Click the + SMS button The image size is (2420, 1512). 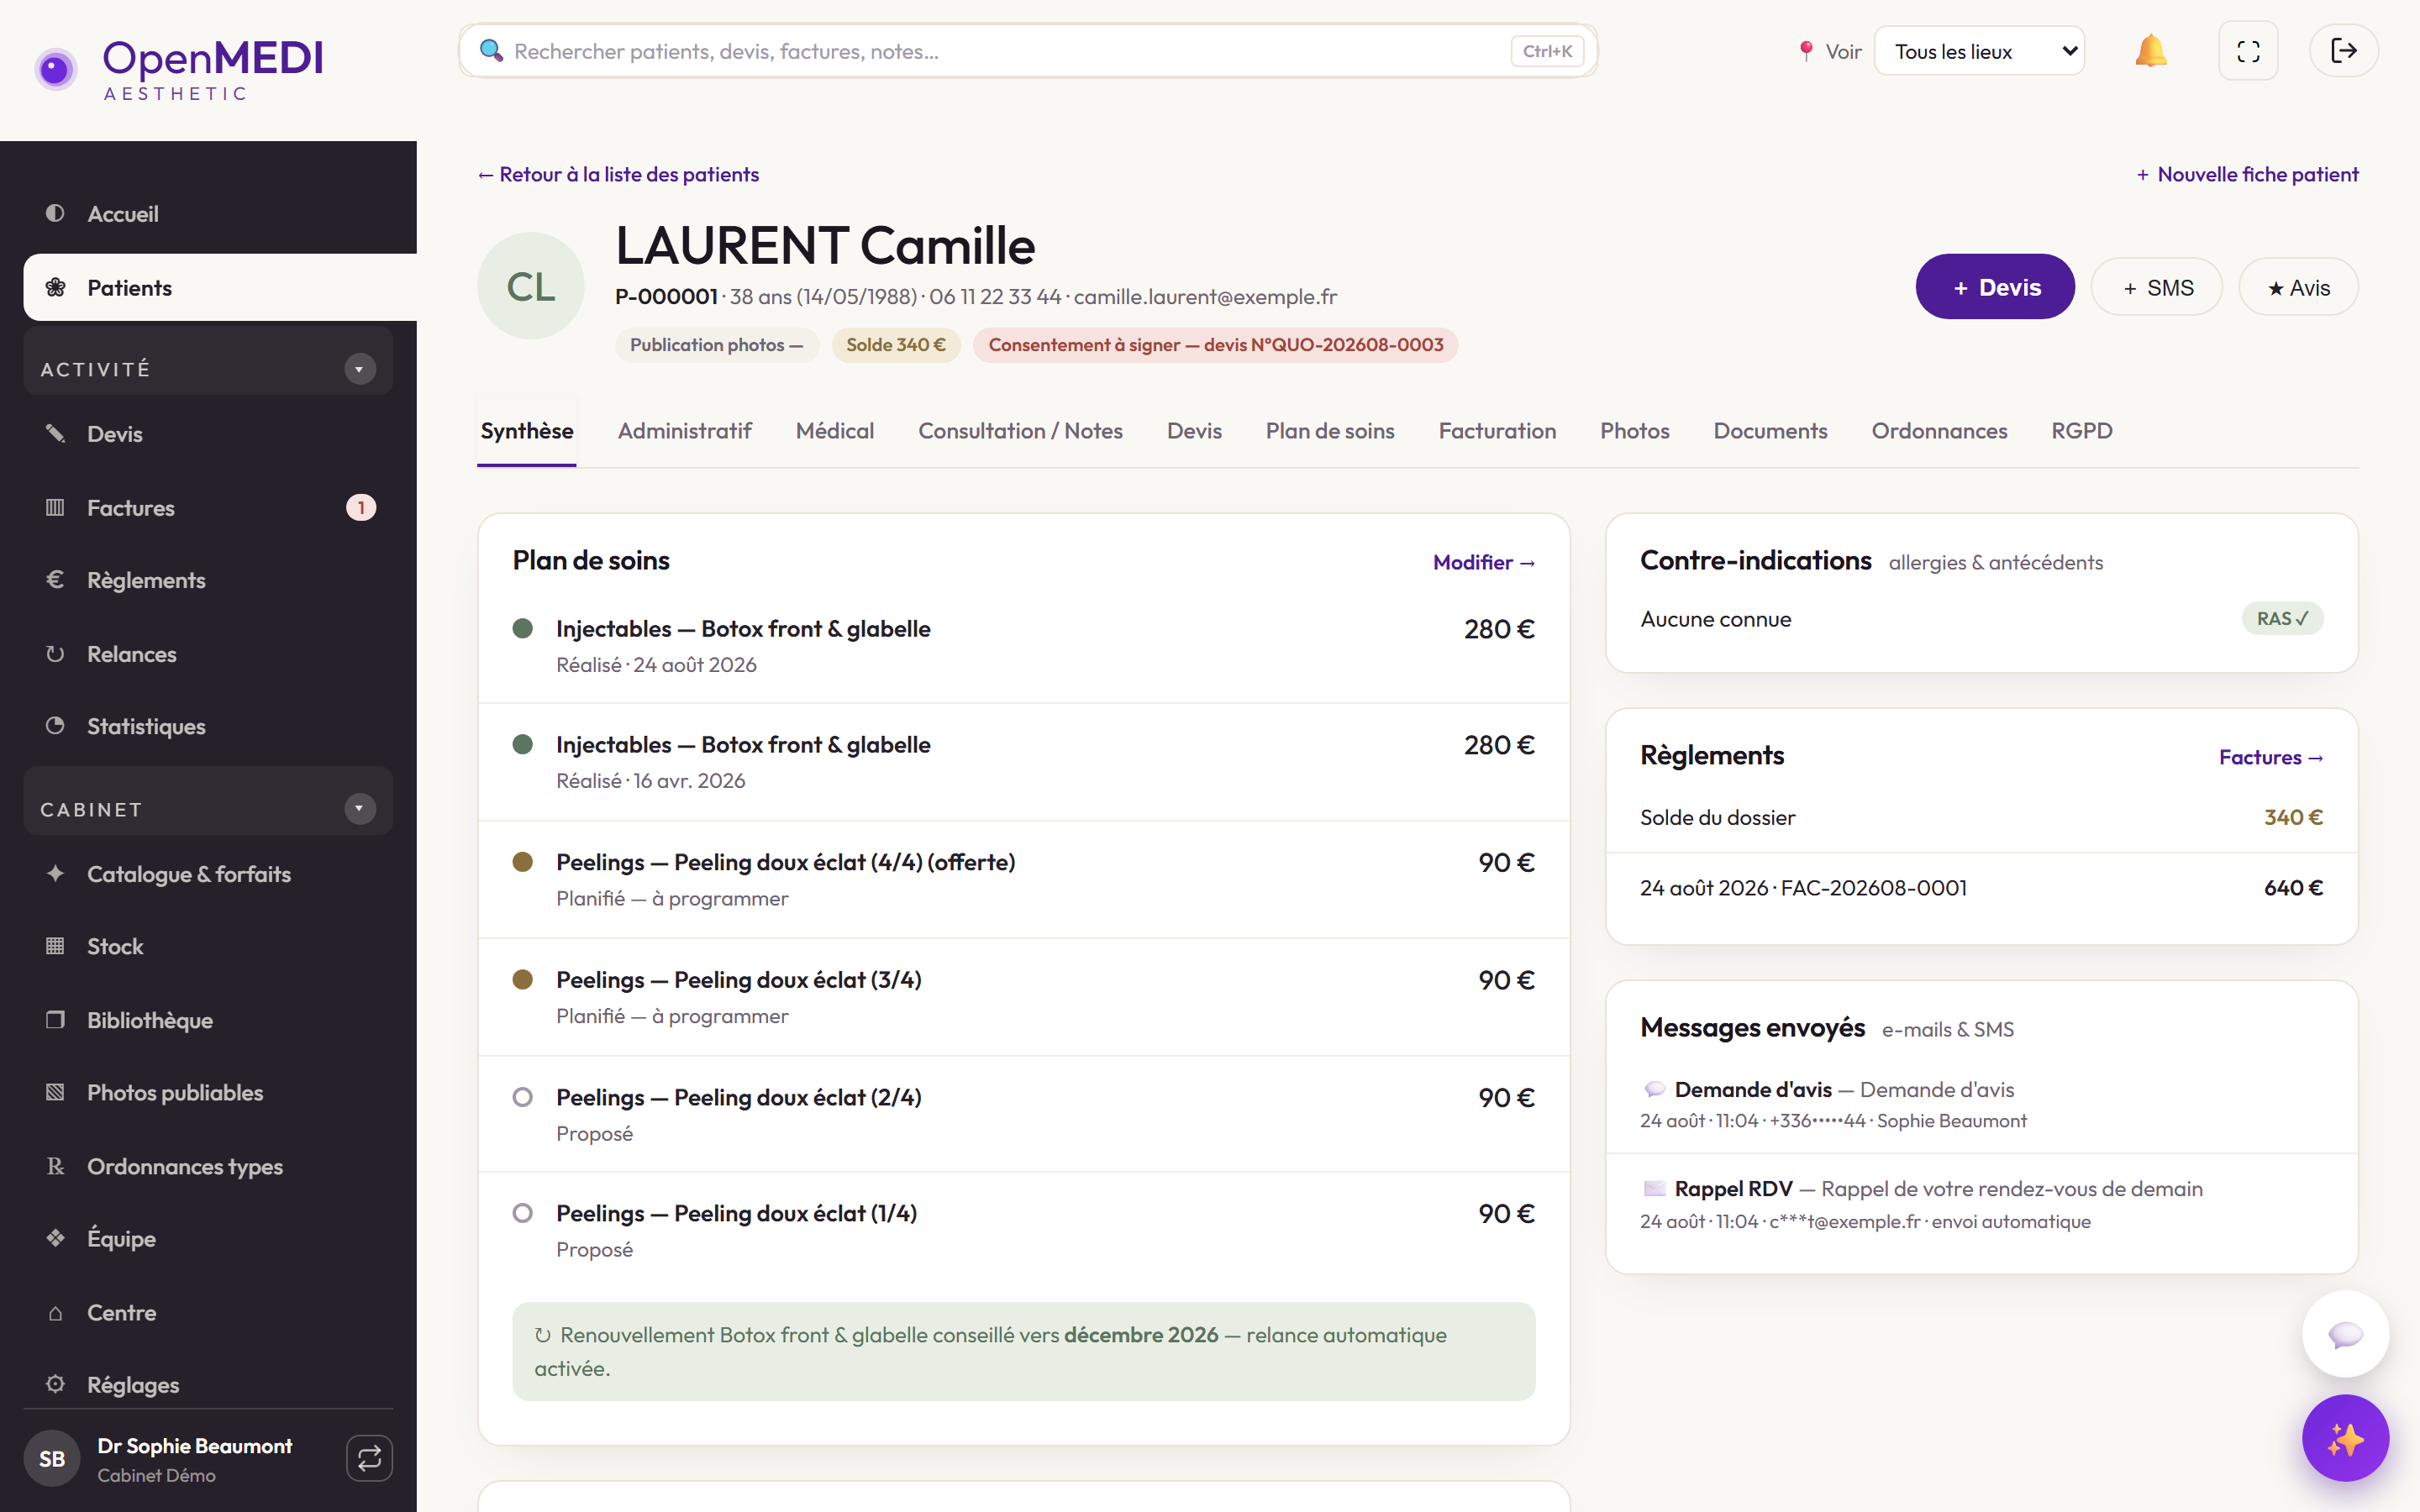click(2157, 287)
